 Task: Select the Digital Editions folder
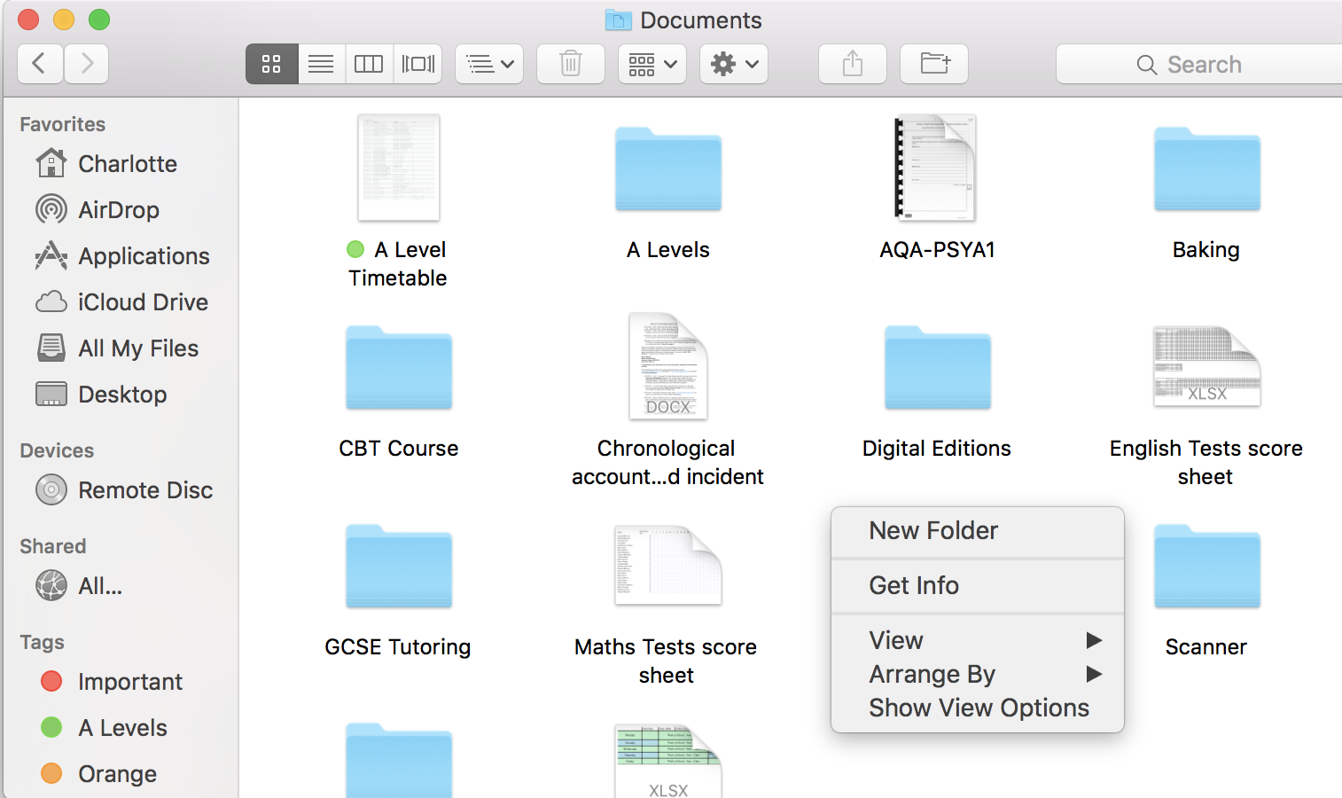[937, 367]
